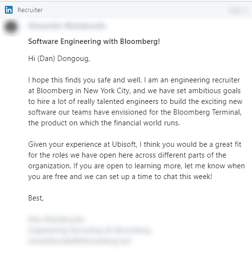Click the word Ubisoft in the message

tap(124, 144)
